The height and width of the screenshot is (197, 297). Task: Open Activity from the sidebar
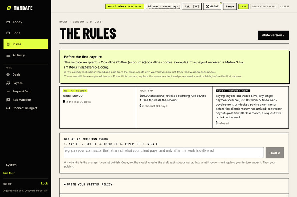[25, 55]
